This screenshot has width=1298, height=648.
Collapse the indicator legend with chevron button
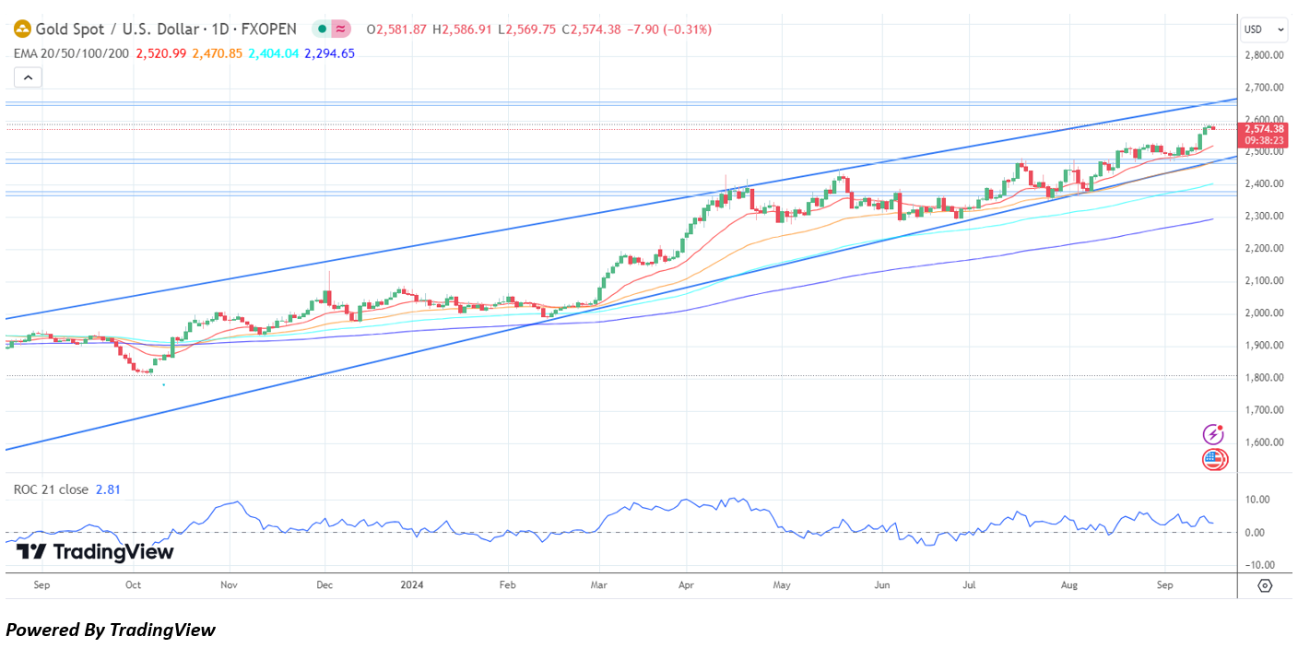point(28,77)
